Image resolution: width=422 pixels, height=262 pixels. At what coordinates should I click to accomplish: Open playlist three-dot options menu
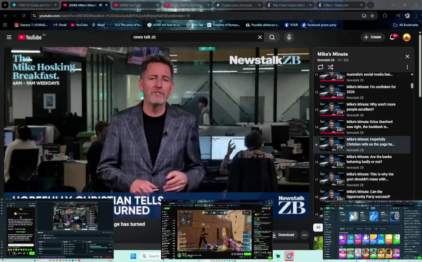coord(407,67)
